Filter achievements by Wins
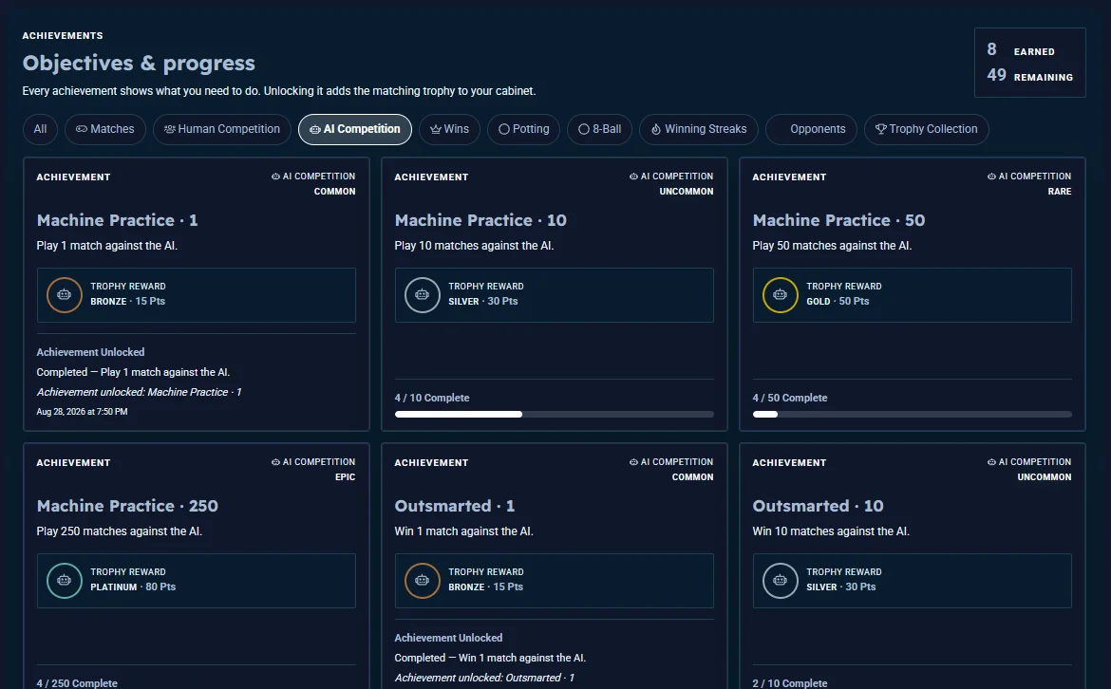Viewport: 1111px width, 689px height. coord(449,130)
